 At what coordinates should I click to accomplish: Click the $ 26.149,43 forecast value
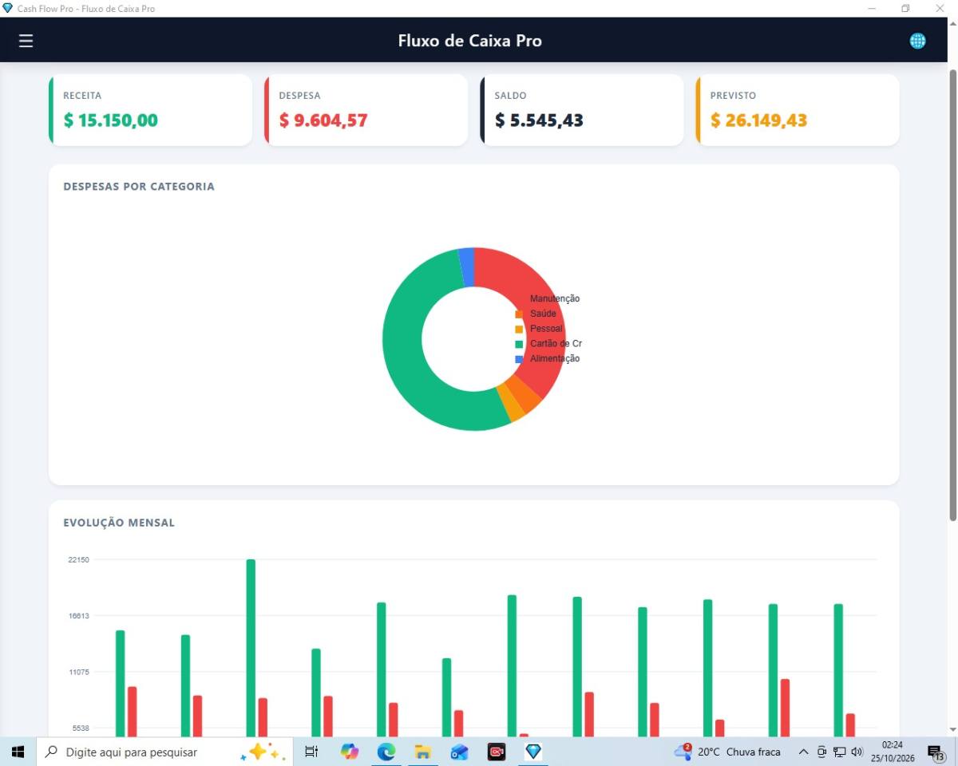click(x=758, y=120)
